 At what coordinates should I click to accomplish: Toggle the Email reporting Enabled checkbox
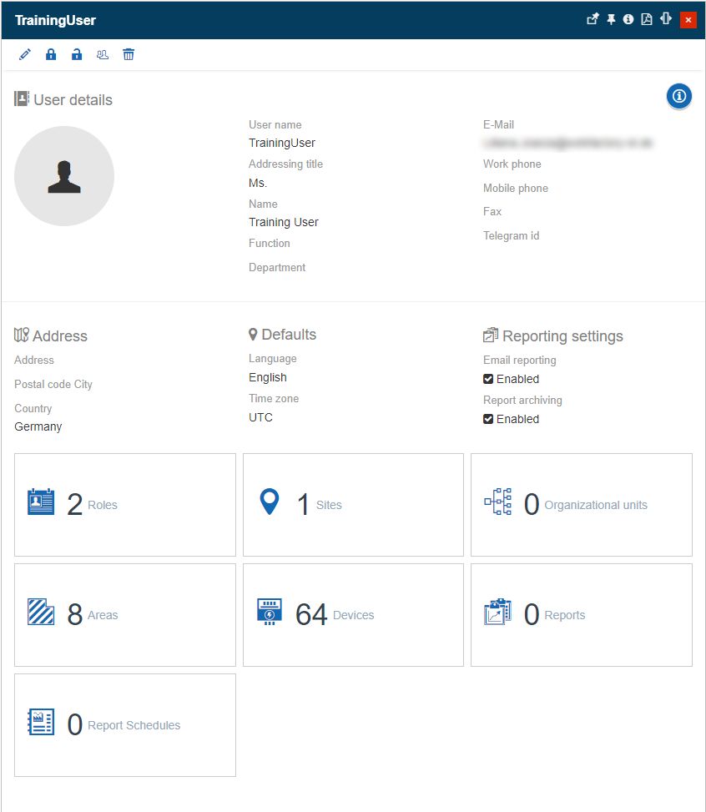pyautogui.click(x=488, y=379)
